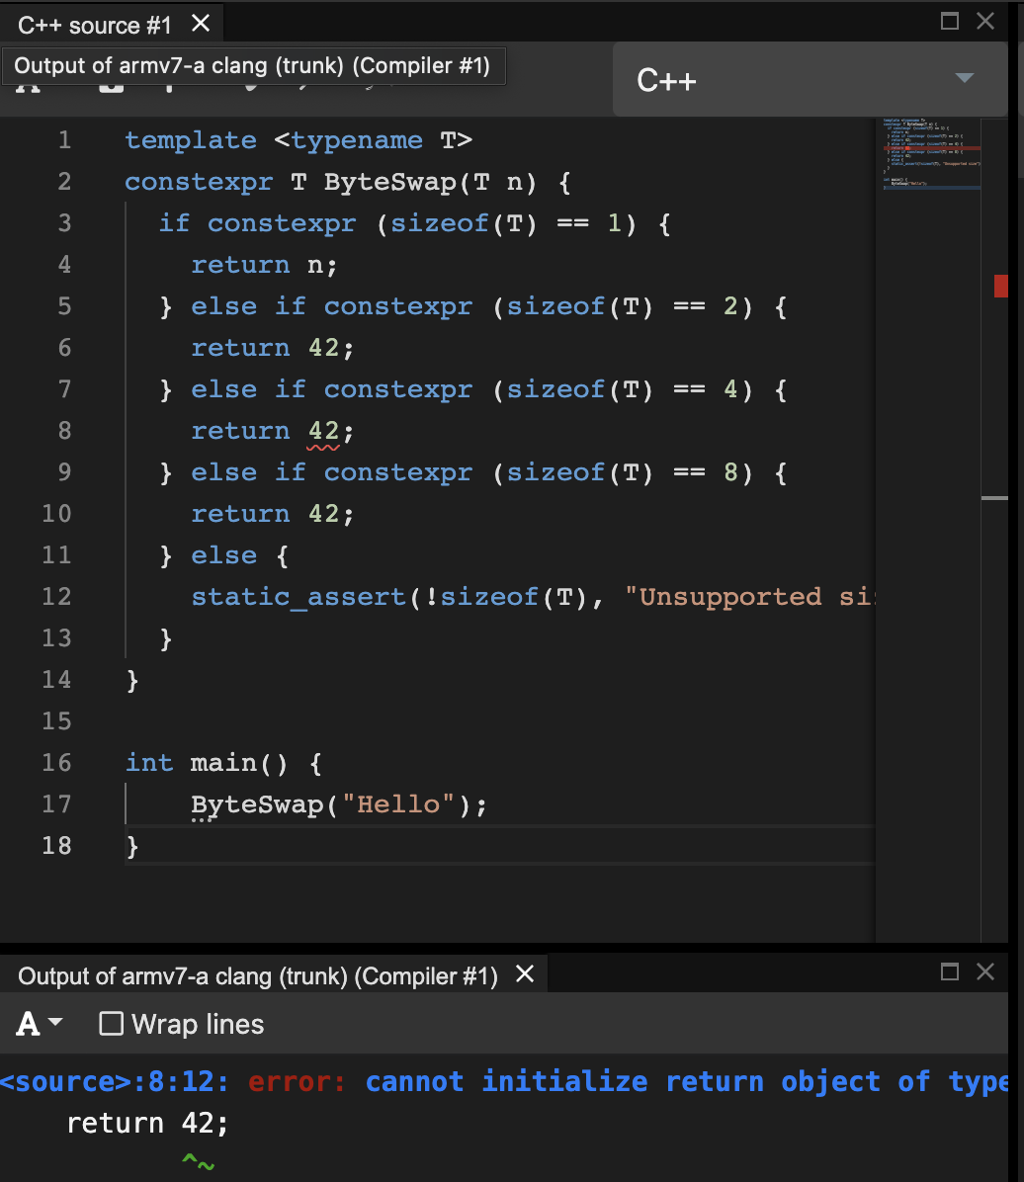Follow the <source>:8:12: error link
1024x1182 pixels.
tap(114, 1082)
